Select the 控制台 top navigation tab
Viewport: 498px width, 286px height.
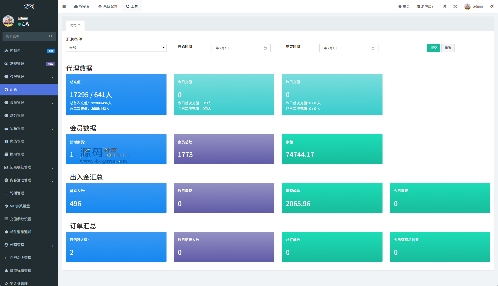point(82,6)
